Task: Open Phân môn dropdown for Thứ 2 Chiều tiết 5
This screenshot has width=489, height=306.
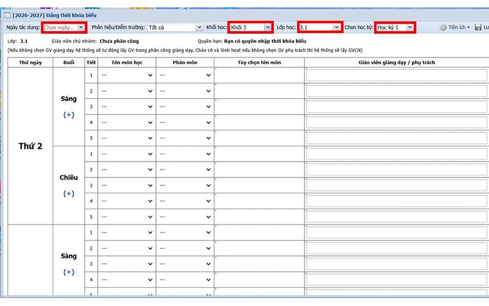Action: [185, 217]
